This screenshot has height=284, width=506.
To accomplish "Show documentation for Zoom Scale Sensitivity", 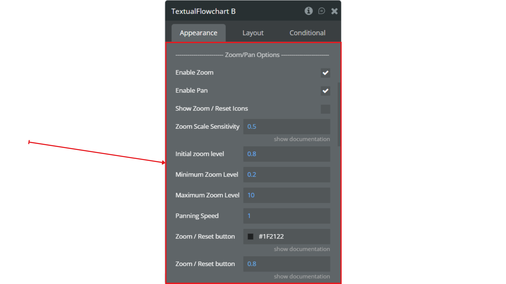I will tap(302, 139).
